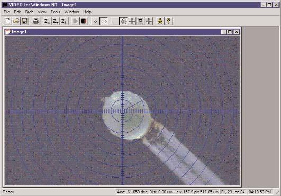Toggle the concentric circles overlay button
Viewport: 281px width, 196px height.
(x=124, y=21)
